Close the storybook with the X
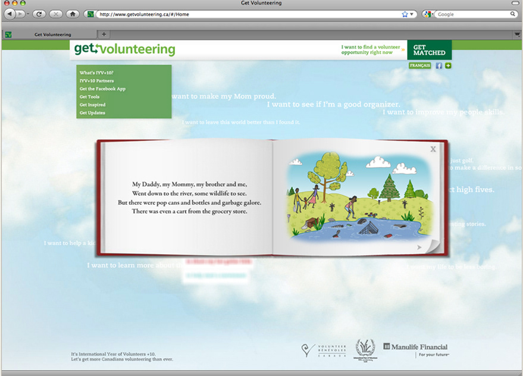Screen dimensions: 523x376 pyautogui.click(x=433, y=149)
